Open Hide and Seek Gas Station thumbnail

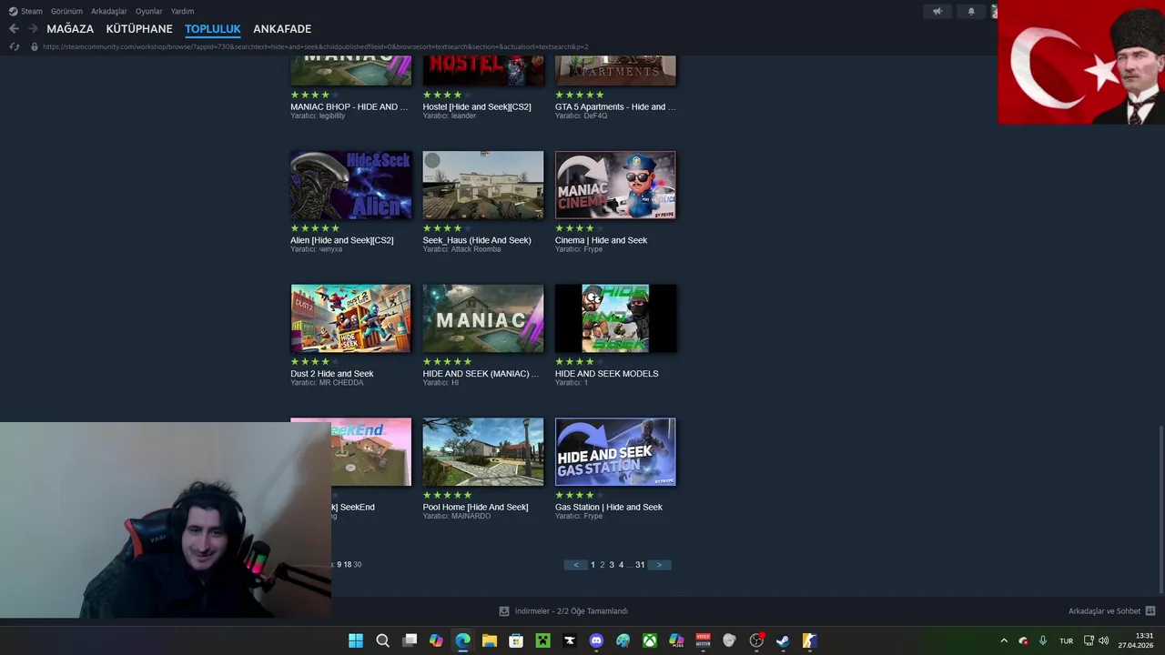[x=615, y=452]
